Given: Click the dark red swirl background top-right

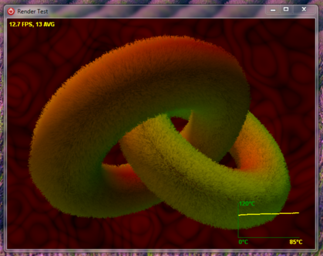Looking at the screenshot, I should click(284, 52).
